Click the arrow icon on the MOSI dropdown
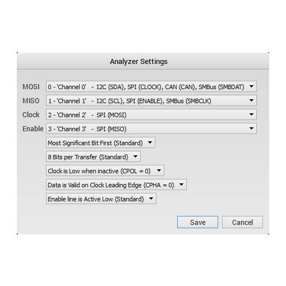This screenshot has width=286, height=286. [x=251, y=86]
